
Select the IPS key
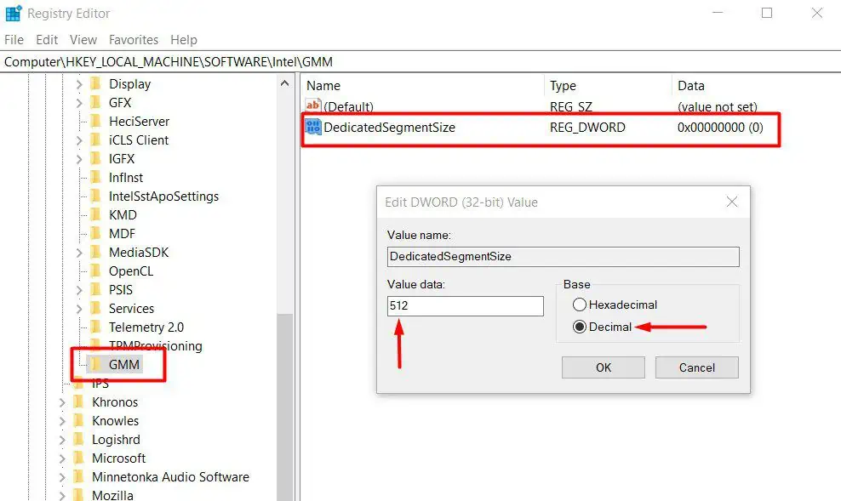pos(100,383)
